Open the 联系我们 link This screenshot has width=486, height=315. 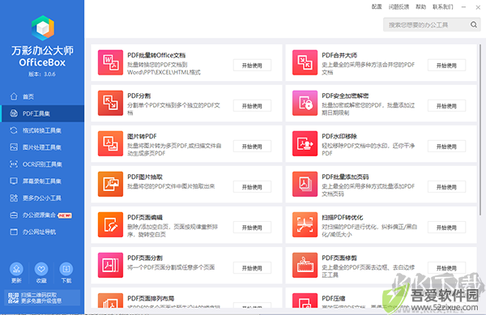443,6
